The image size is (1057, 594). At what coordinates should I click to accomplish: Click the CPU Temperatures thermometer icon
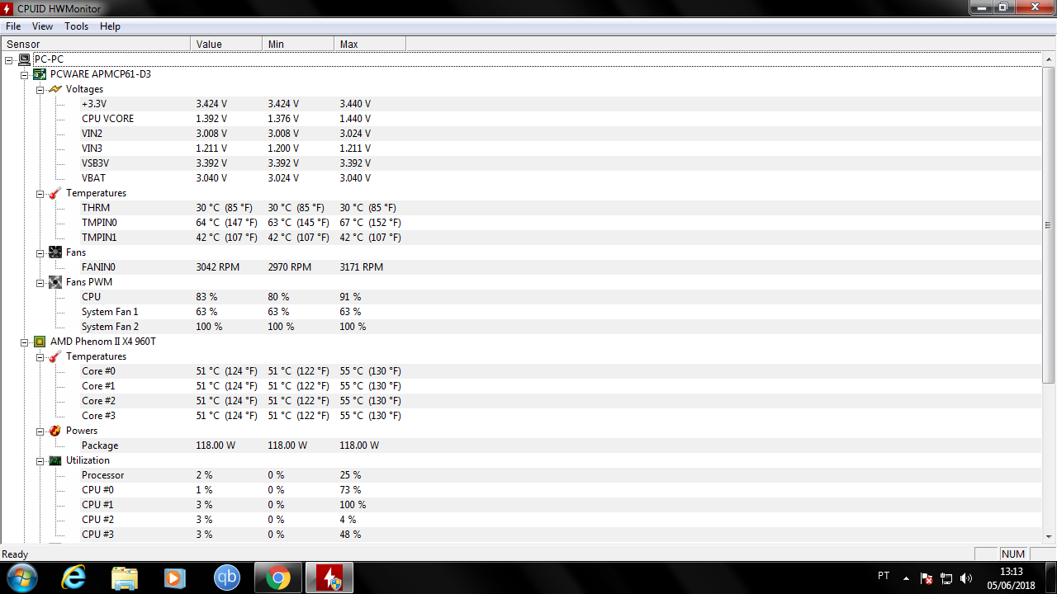(x=55, y=356)
